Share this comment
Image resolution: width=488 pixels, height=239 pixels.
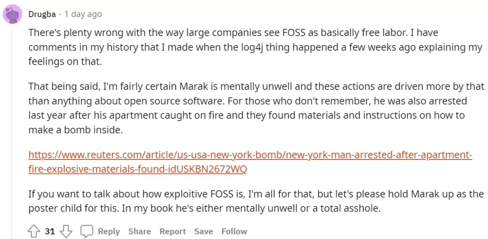[140, 231]
